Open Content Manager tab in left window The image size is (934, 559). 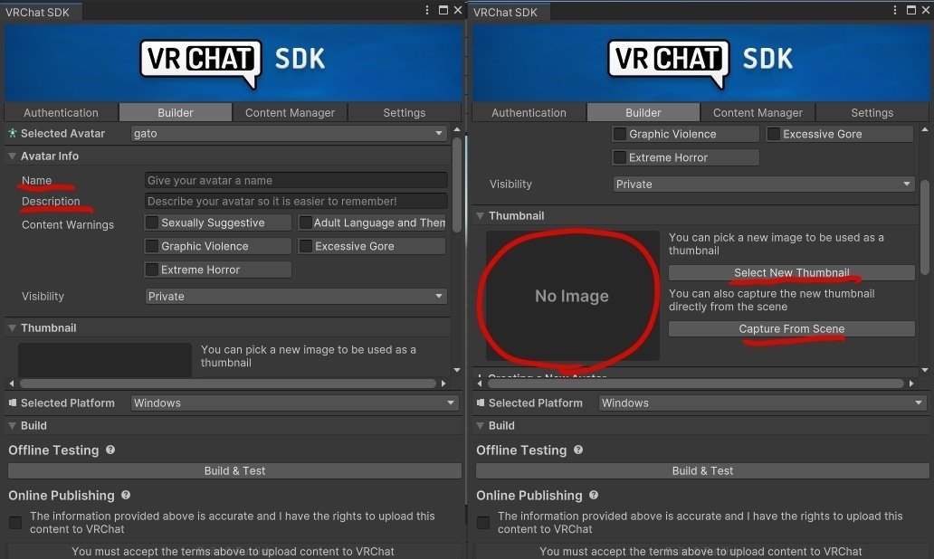coord(290,112)
